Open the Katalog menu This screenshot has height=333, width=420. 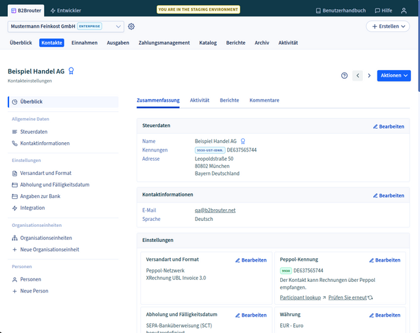click(208, 43)
